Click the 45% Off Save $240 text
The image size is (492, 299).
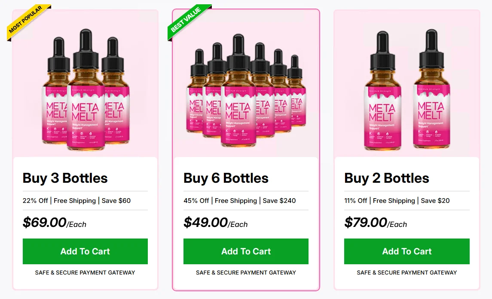240,201
